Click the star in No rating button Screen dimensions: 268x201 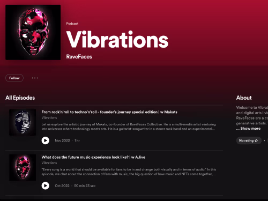click(256, 140)
